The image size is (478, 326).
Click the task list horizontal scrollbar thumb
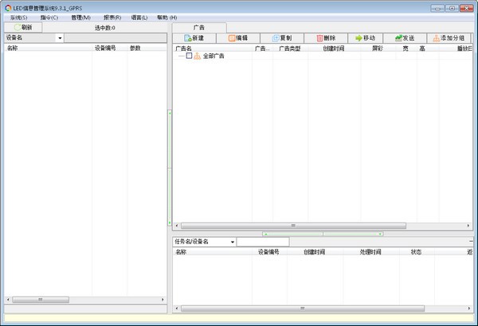click(x=303, y=309)
